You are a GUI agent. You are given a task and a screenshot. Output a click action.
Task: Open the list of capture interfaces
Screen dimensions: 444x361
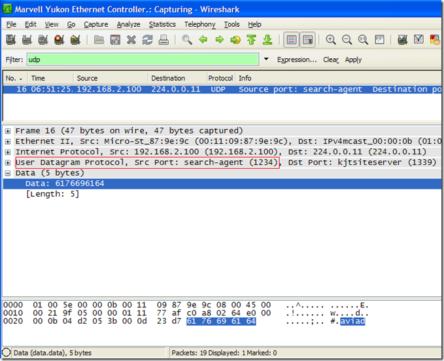point(10,40)
